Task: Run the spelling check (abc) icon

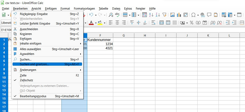Action: 117,15
